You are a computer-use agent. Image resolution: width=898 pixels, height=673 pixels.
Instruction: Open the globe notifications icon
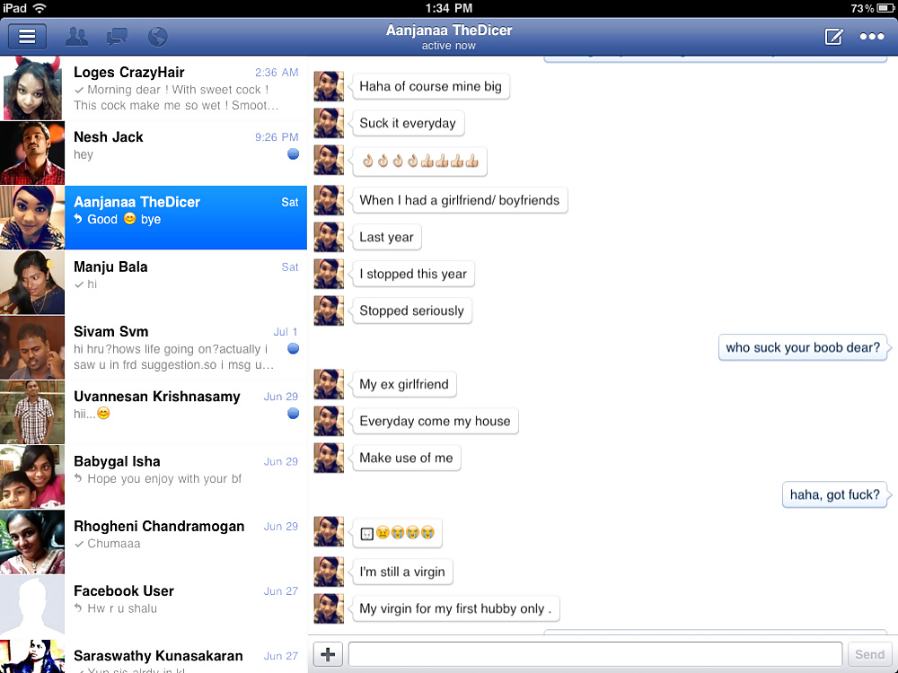click(157, 37)
